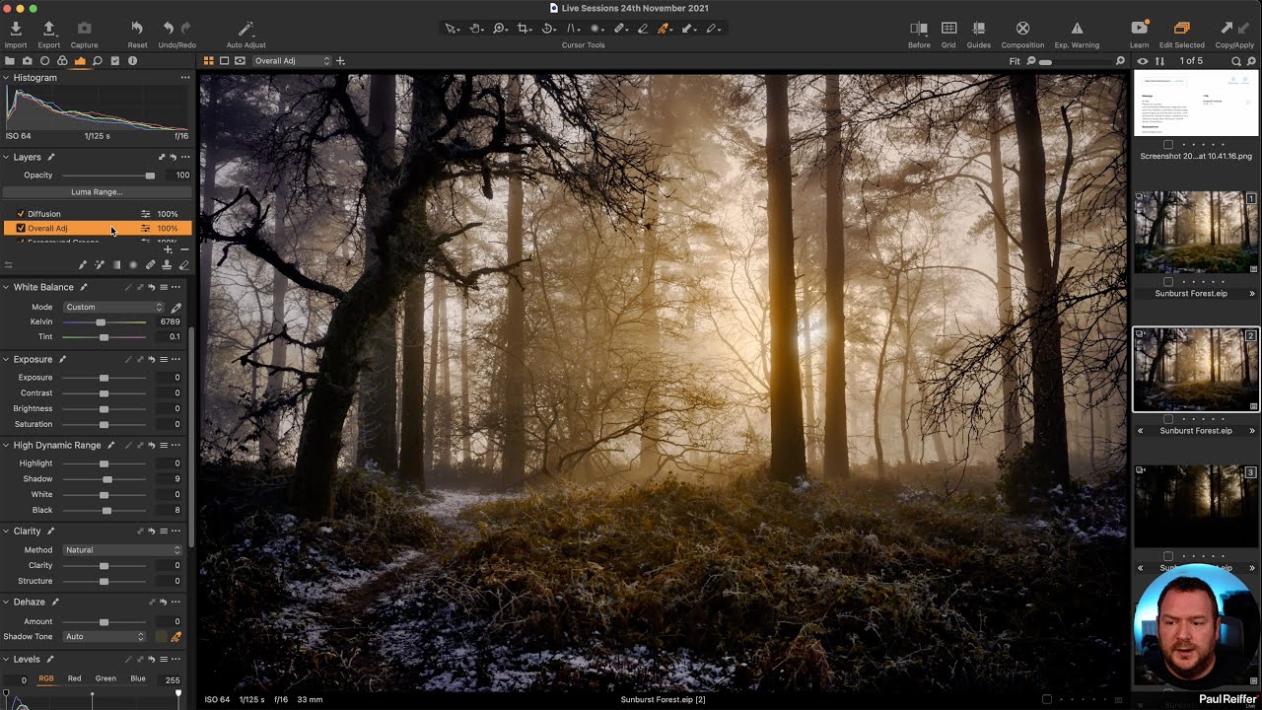Click the Export toolbar icon

pyautogui.click(x=48, y=29)
